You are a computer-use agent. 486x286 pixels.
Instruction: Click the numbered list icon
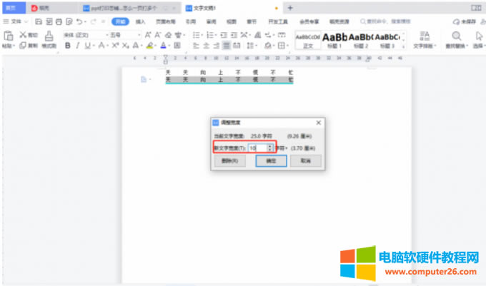210,35
